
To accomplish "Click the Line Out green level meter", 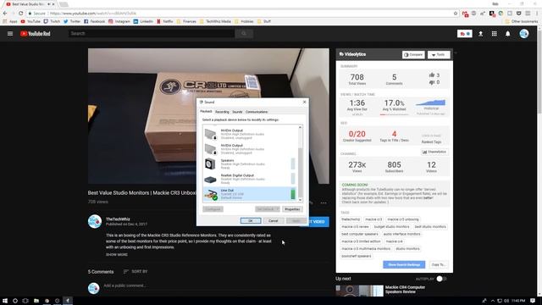I will point(293,194).
